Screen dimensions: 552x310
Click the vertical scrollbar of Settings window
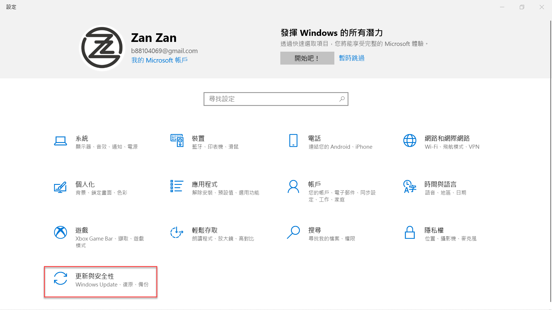[x=551, y=161]
